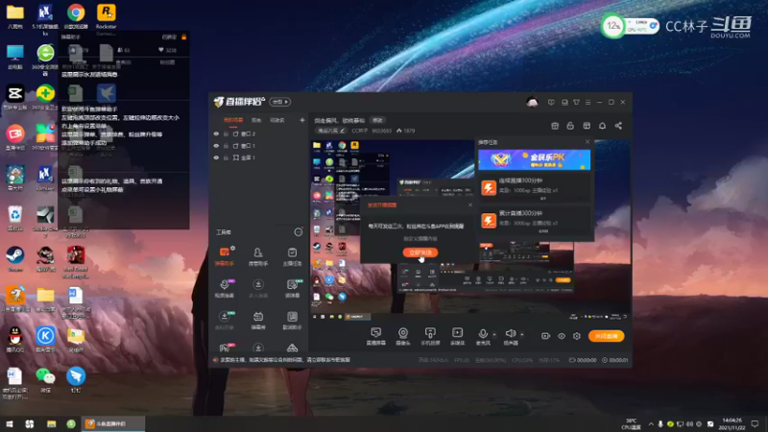Click the share icon above preview
Image resolution: width=768 pixels, height=432 pixels.
coord(618,126)
